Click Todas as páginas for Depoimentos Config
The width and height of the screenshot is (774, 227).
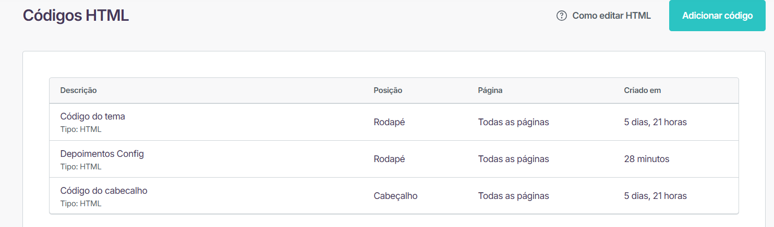[x=513, y=159]
